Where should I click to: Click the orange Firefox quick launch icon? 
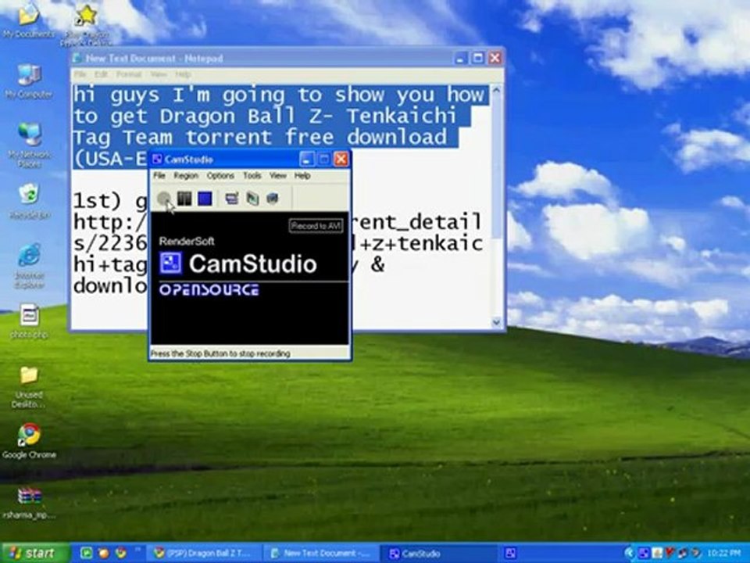103,554
